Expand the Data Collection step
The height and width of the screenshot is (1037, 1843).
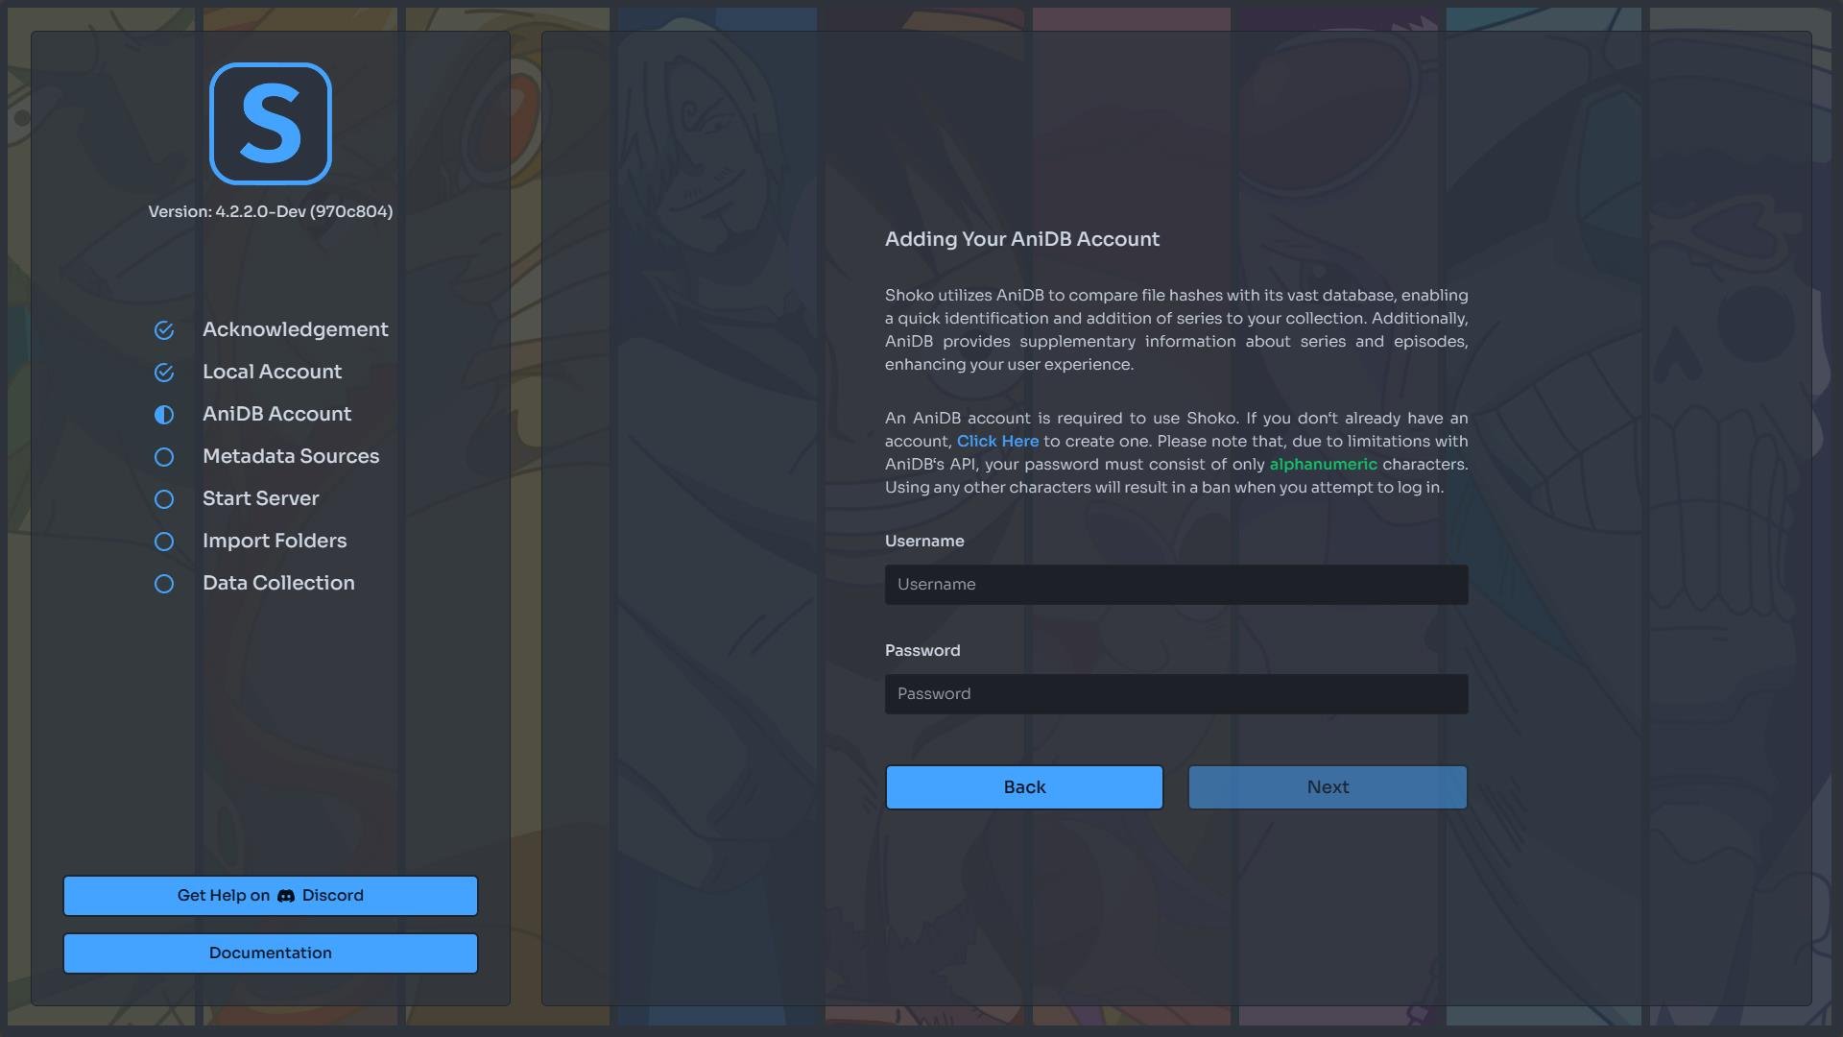277,583
